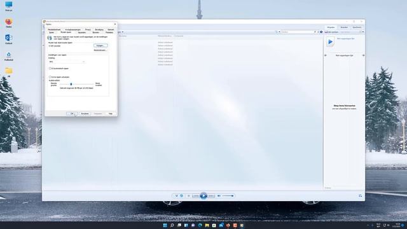Expand search dropdown arrow beside search field

[x=318, y=32]
